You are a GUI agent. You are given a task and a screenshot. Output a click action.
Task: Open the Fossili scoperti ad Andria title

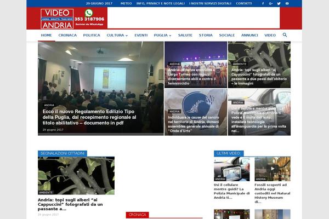(273, 193)
